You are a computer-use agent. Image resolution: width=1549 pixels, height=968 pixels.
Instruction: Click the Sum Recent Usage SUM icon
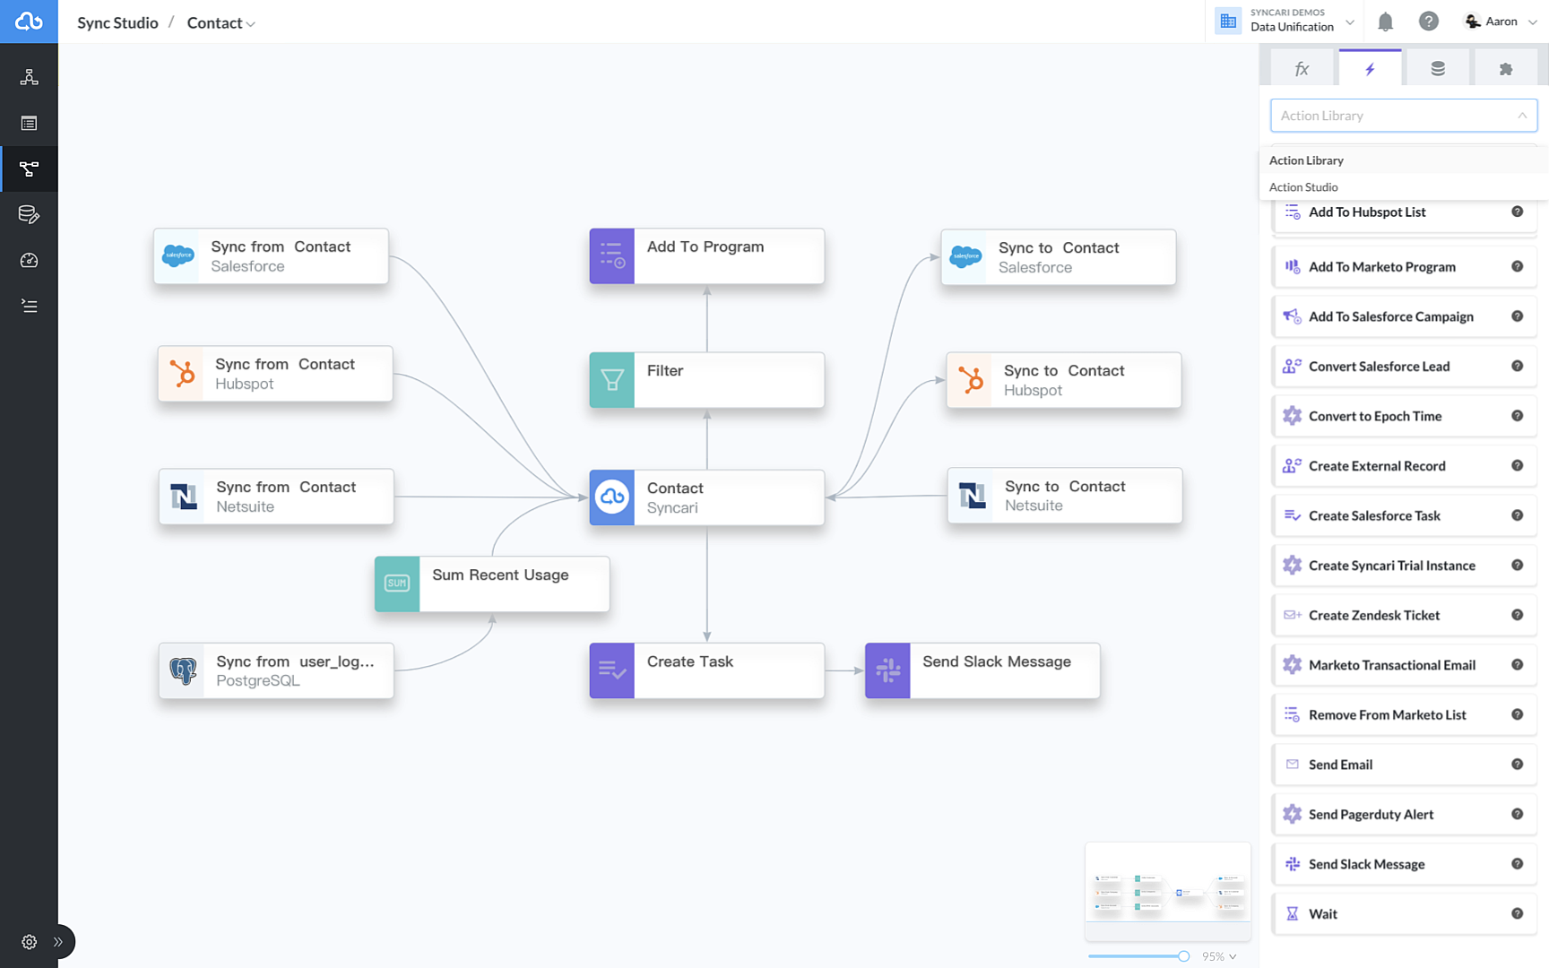(397, 583)
